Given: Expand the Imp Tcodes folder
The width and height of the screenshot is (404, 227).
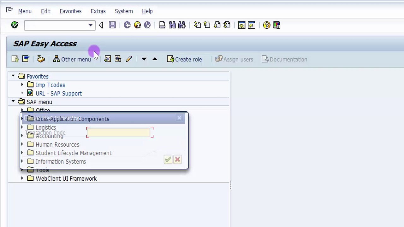Looking at the screenshot, I should [22, 84].
